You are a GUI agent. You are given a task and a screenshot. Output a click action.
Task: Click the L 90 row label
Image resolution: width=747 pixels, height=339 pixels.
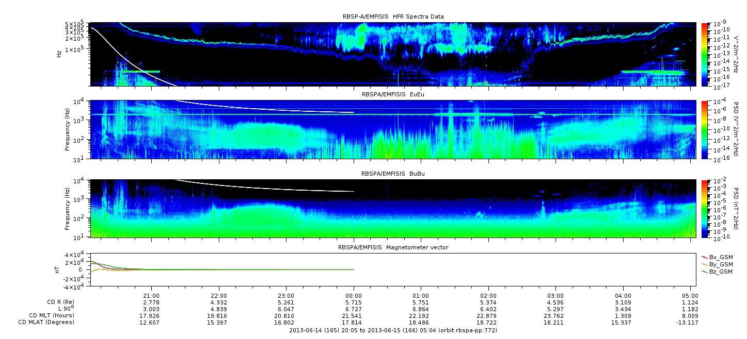tap(64, 309)
